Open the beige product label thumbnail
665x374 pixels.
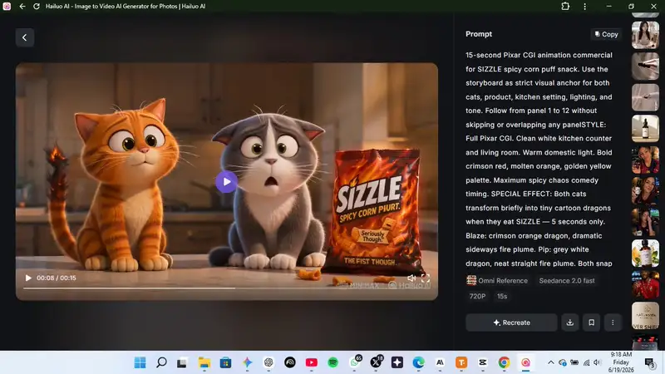click(x=645, y=316)
